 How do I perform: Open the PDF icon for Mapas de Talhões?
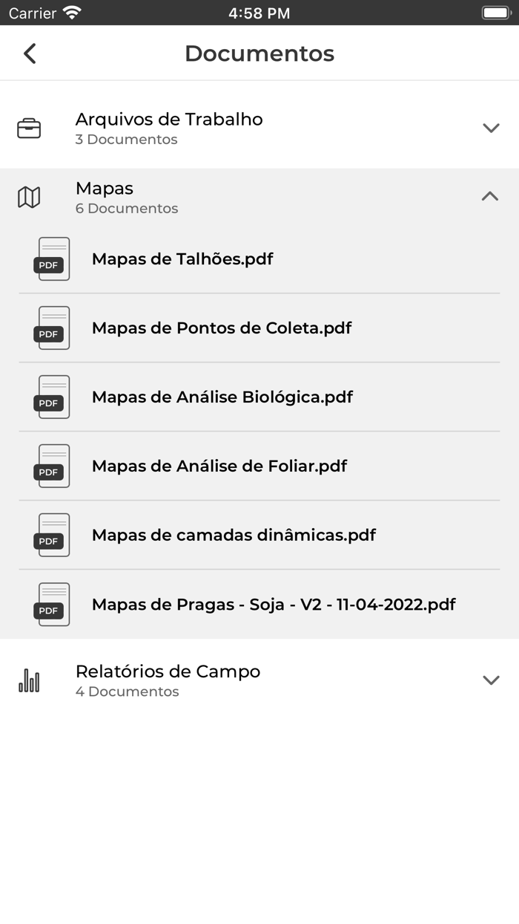pos(51,258)
